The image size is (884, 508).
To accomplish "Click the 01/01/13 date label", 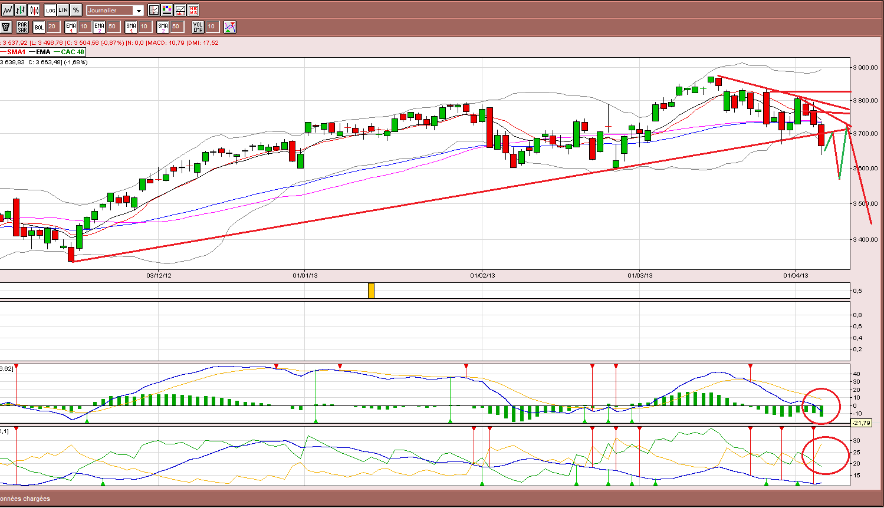I will (305, 275).
